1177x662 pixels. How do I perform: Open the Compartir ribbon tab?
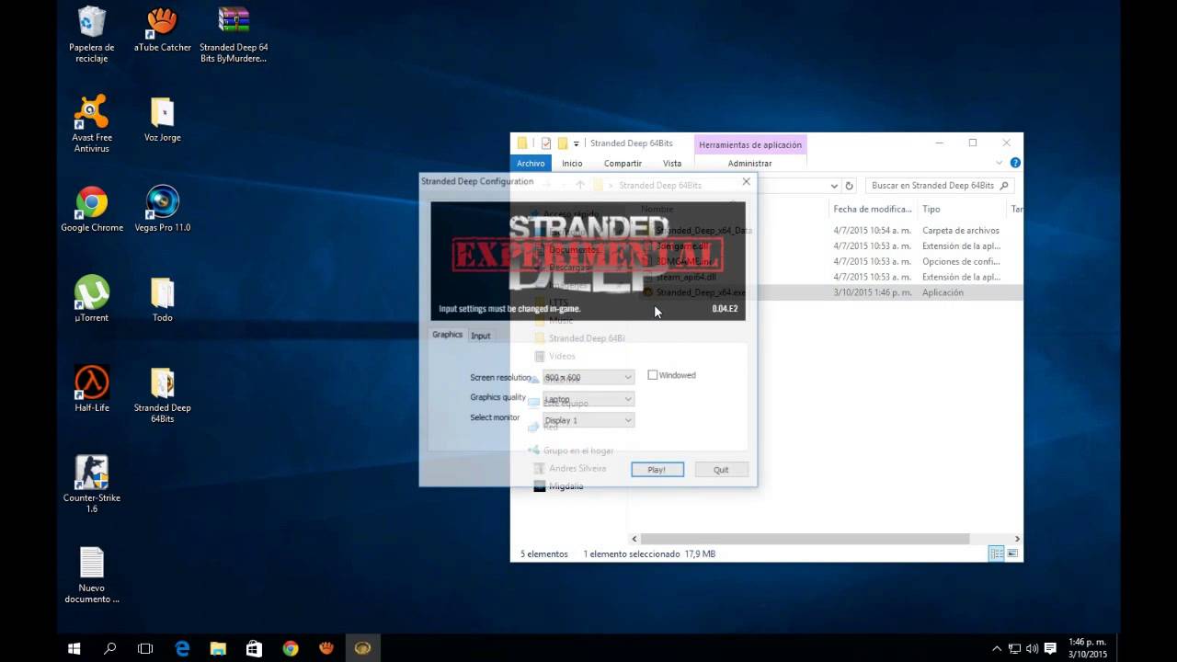click(x=623, y=163)
